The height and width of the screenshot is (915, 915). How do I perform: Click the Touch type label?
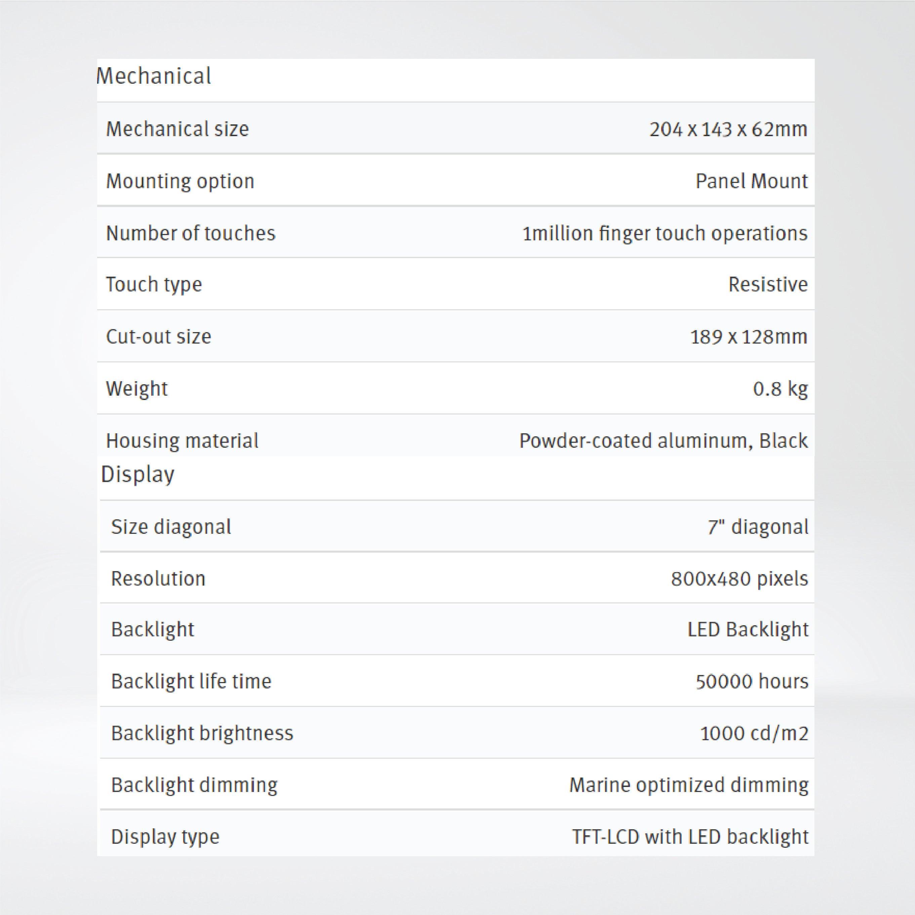[154, 284]
